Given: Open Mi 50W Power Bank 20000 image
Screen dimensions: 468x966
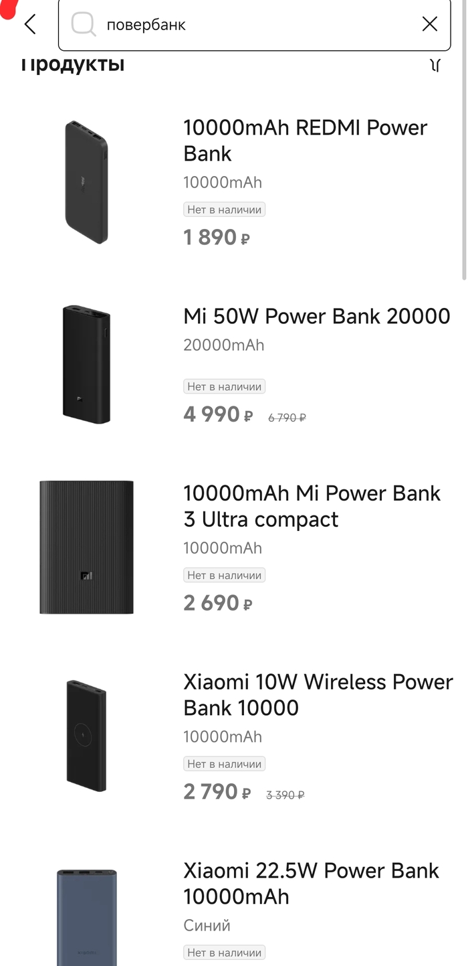Looking at the screenshot, I should 86,365.
